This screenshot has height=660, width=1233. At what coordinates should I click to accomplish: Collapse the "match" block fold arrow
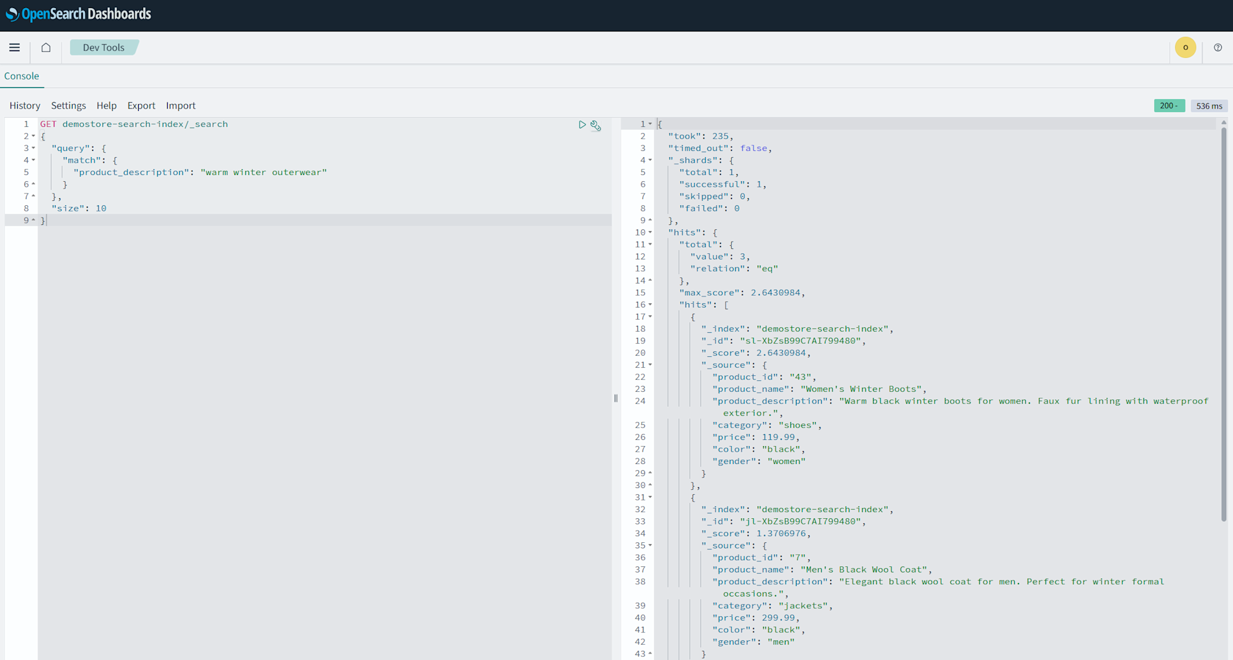[x=33, y=160]
